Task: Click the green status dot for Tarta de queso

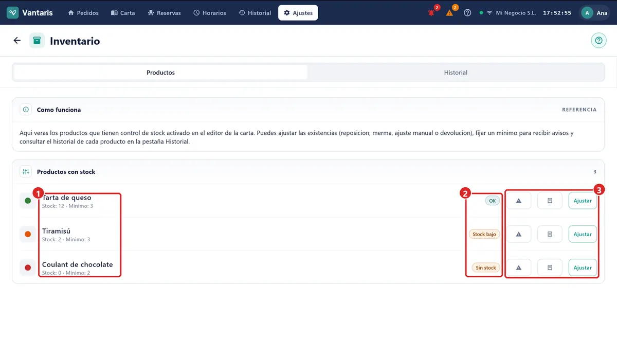Action: pyautogui.click(x=28, y=201)
